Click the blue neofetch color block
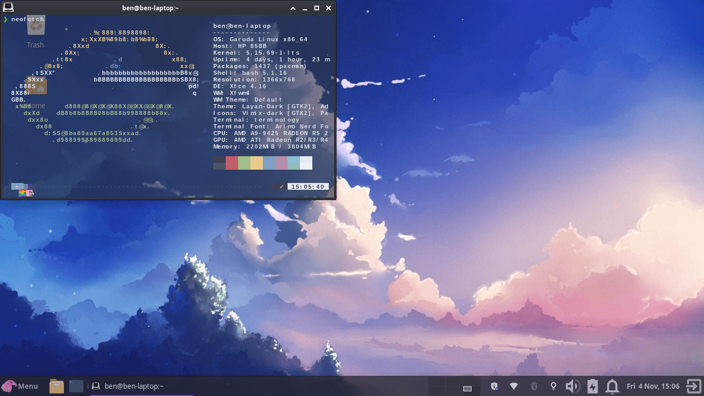704x396 pixels. 269,163
